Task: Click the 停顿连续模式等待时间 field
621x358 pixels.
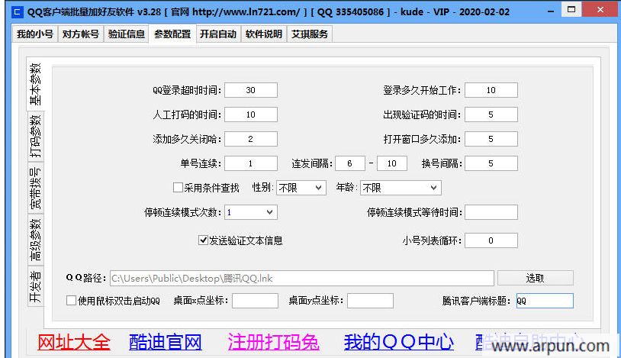Action: 491,212
